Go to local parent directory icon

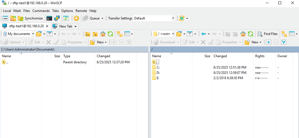coord(87,34)
